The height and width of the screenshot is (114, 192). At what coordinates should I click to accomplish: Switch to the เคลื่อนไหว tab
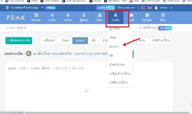pos(49,40)
